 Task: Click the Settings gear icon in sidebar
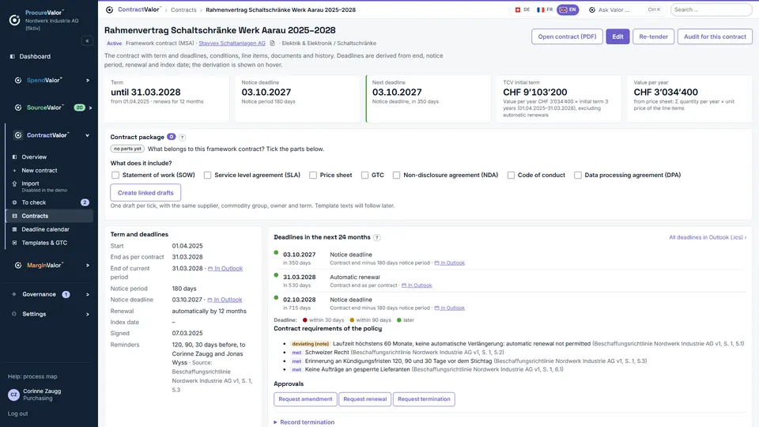[14, 314]
